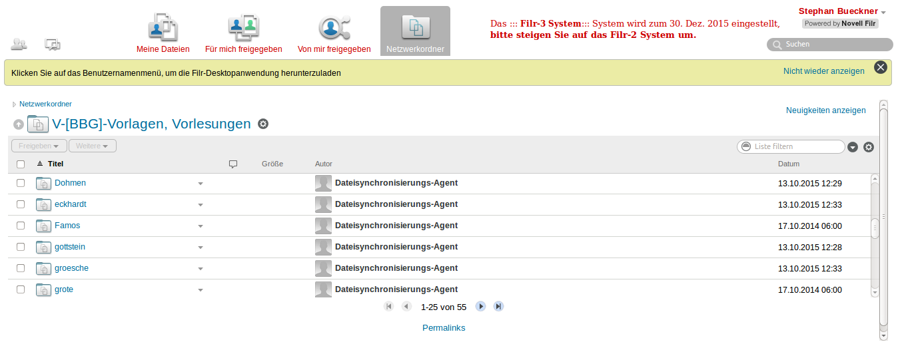The height and width of the screenshot is (350, 898).
Task: Close the yellow Filr desktop notification banner
Action: click(881, 67)
